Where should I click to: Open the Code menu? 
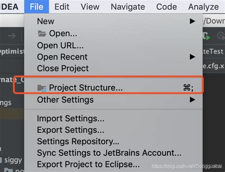pyautogui.click(x=167, y=7)
